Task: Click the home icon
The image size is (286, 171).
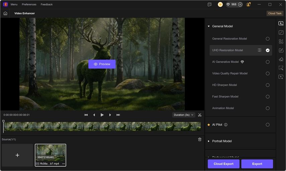Action: (5, 13)
